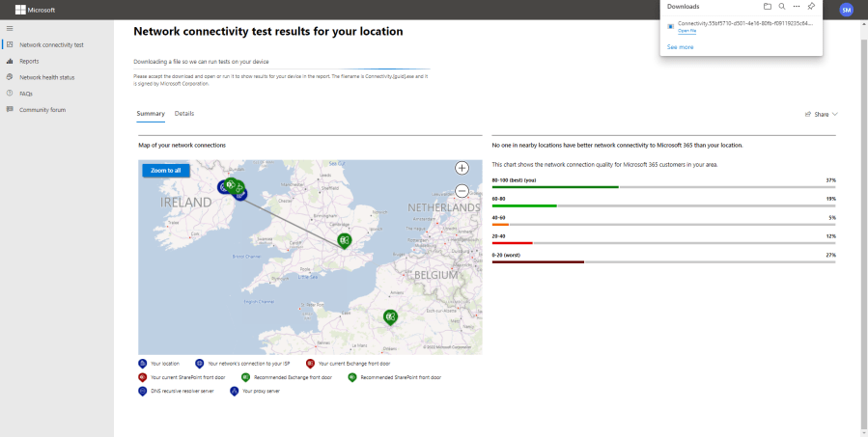
Task: Click the Community forum chat icon
Action: [x=10, y=110]
